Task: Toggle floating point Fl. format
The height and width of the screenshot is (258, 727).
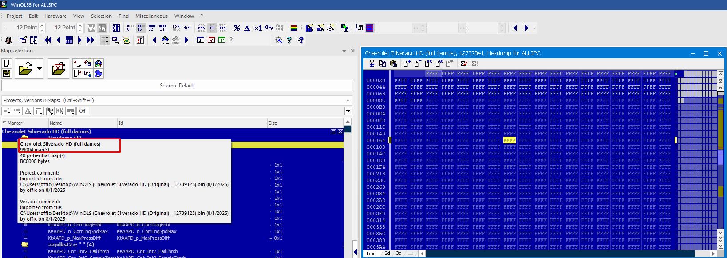Action: pos(162,28)
